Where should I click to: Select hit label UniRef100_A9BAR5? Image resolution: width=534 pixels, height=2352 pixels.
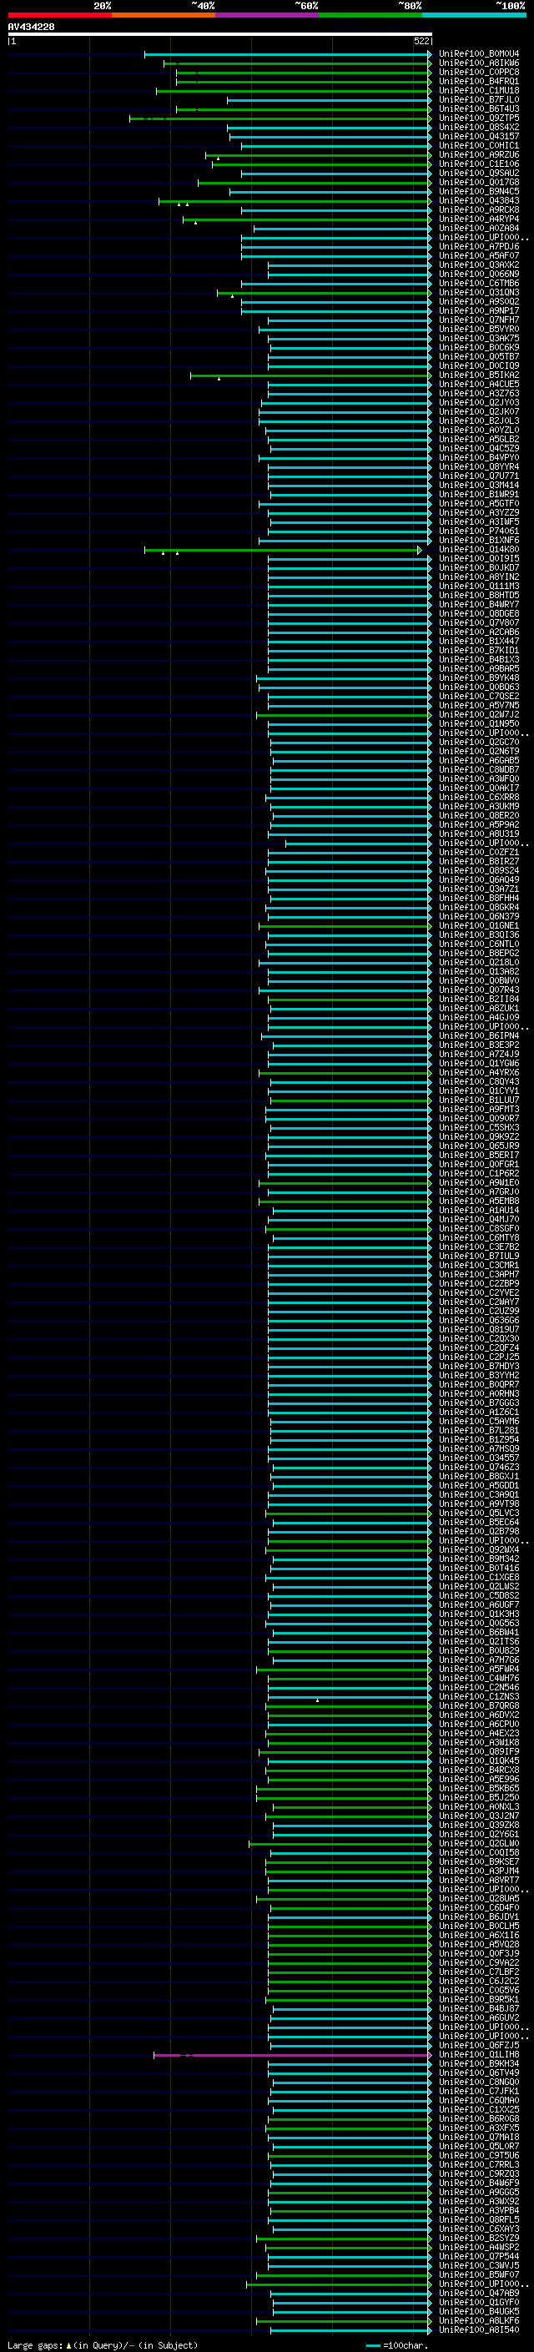coord(479,668)
